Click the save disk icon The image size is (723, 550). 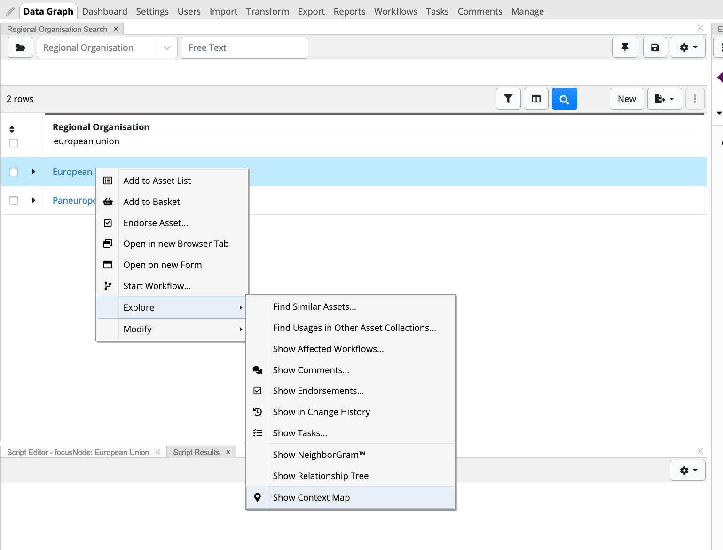pyautogui.click(x=655, y=47)
